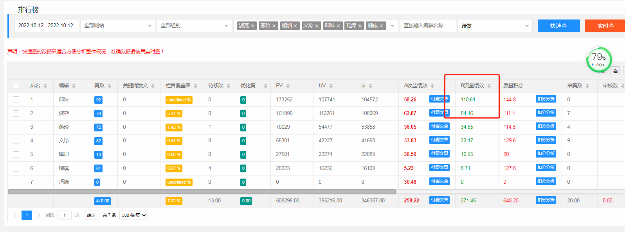The image size is (625, 232).
Task: Click the 直接输入编辑名称 input field
Action: [428, 26]
